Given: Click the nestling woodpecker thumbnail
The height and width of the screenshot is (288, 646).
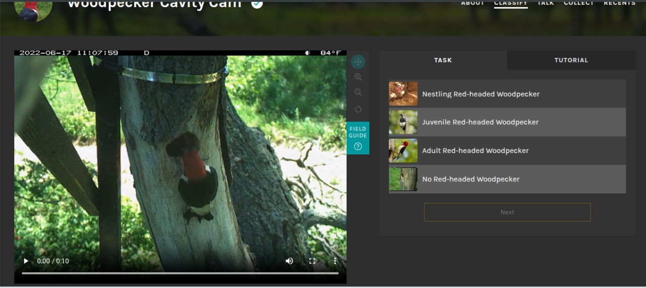Looking at the screenshot, I should pyautogui.click(x=403, y=94).
